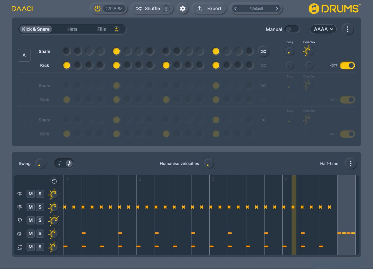Activate the first Snare step in row A
The image size is (373, 269).
point(67,52)
